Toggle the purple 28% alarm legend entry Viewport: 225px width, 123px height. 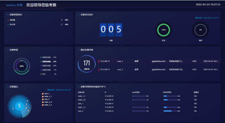pyautogui.click(x=48, y=66)
